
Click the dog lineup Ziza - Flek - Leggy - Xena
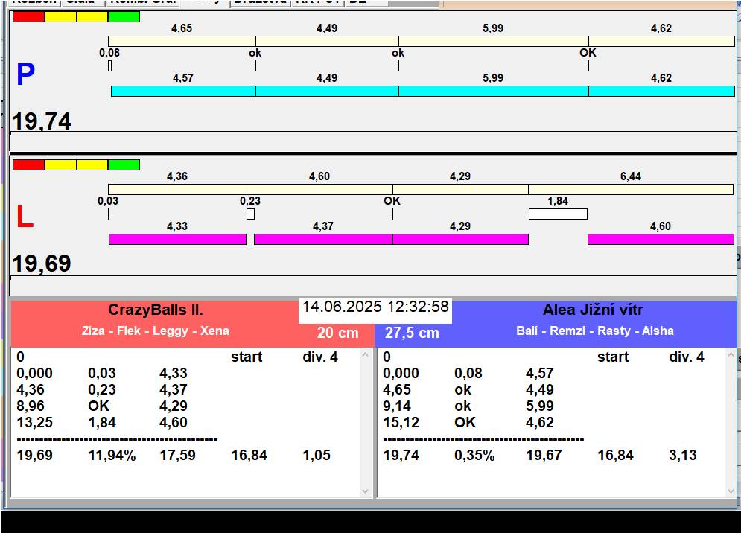[156, 331]
